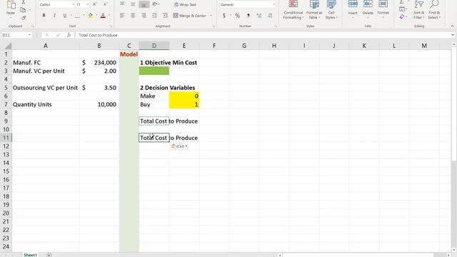
Task: Click the Copy icon in Clipboard group
Action: tap(23, 10)
